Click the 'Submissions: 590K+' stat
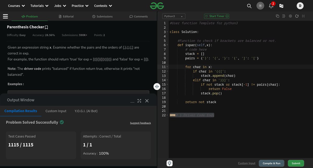This screenshot has width=313, height=168. 74,35
